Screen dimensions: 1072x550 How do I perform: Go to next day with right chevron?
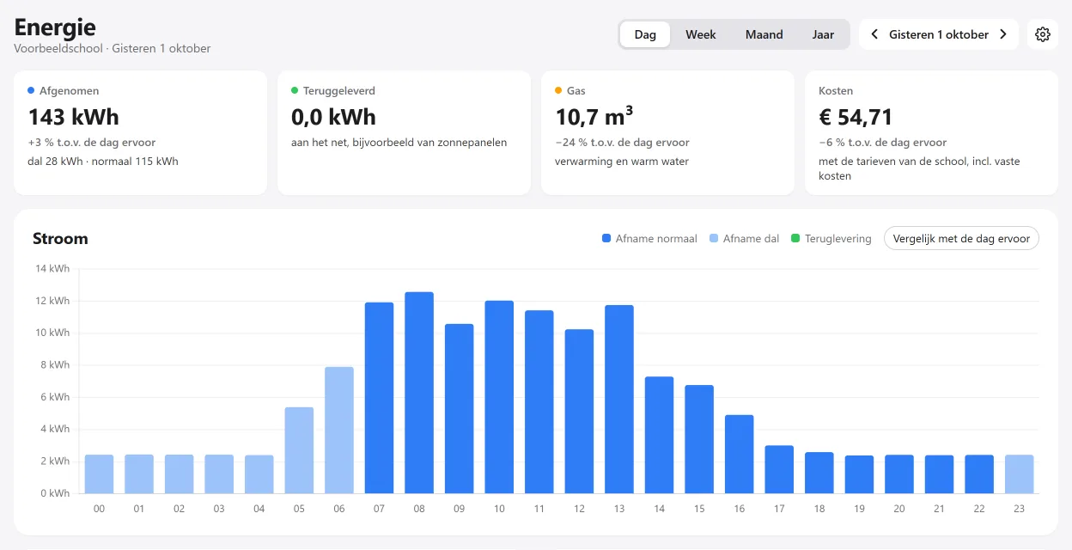1002,34
